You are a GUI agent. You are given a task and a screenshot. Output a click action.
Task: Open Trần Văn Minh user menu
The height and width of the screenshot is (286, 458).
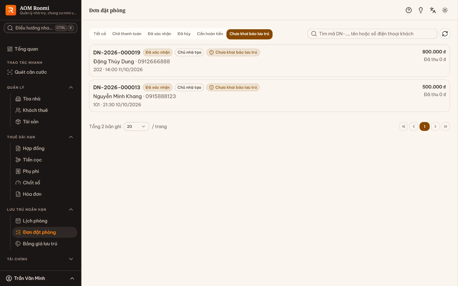point(41,278)
